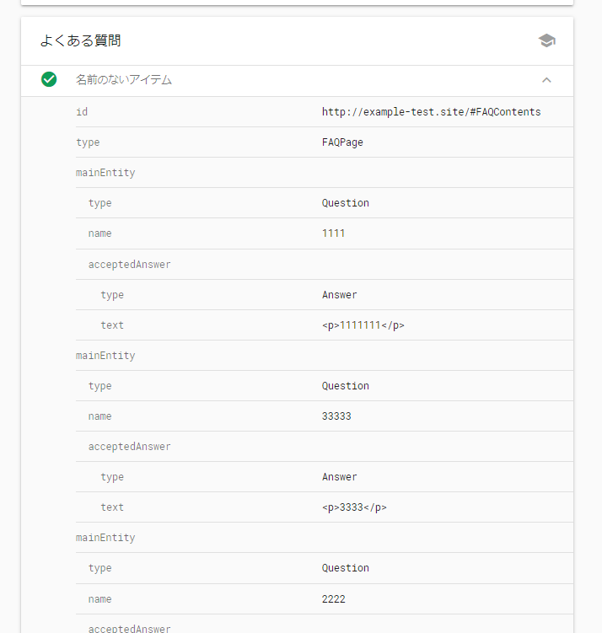The height and width of the screenshot is (633, 602).
Task: Click the よくある質問 heading
Action: tap(80, 40)
